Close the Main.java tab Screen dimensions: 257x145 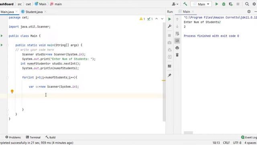[x=16, y=12]
